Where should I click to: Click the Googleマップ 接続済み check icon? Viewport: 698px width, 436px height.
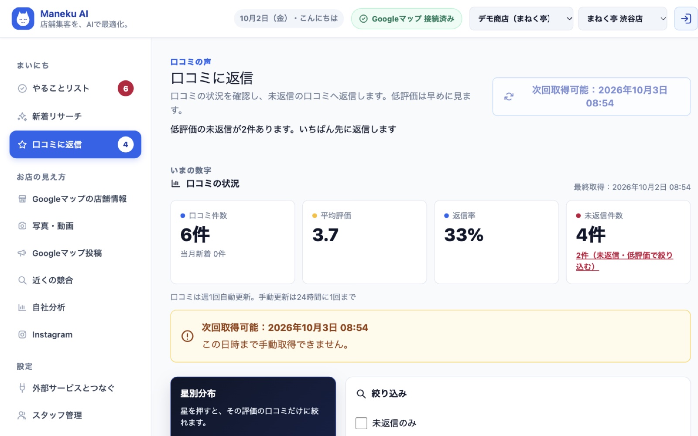pyautogui.click(x=363, y=19)
